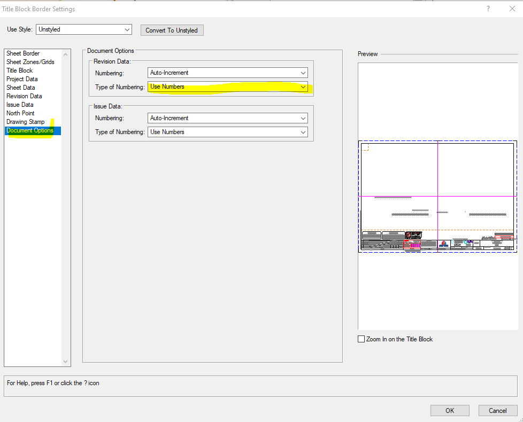523x422 pixels.
Task: Open Issue Data settings
Action: point(19,104)
